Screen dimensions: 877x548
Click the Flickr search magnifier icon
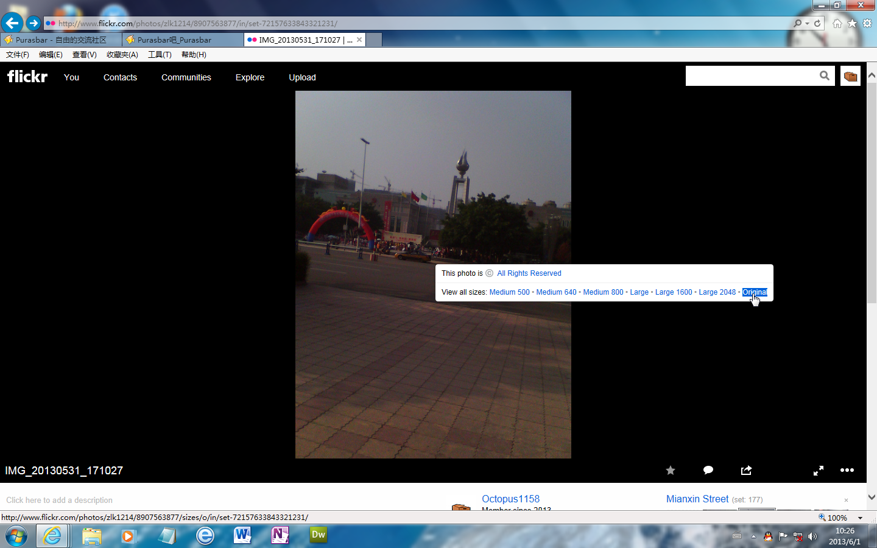pyautogui.click(x=824, y=76)
